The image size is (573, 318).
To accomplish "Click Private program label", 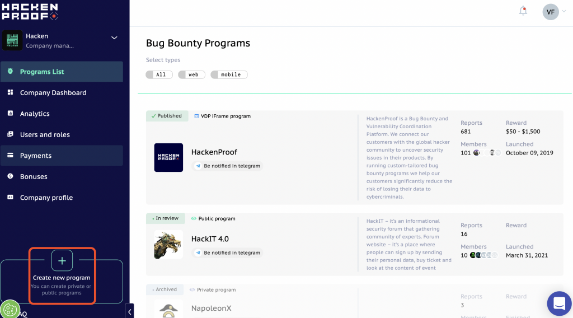I will click(216, 290).
